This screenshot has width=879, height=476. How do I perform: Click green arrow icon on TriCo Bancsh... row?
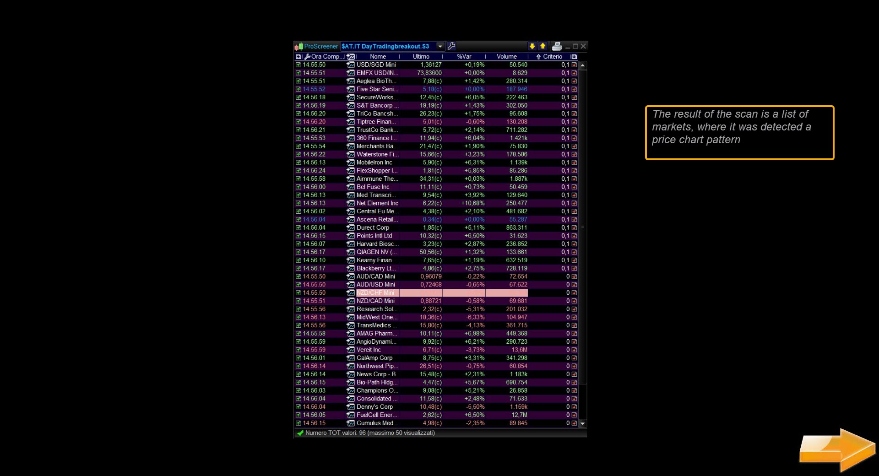298,114
